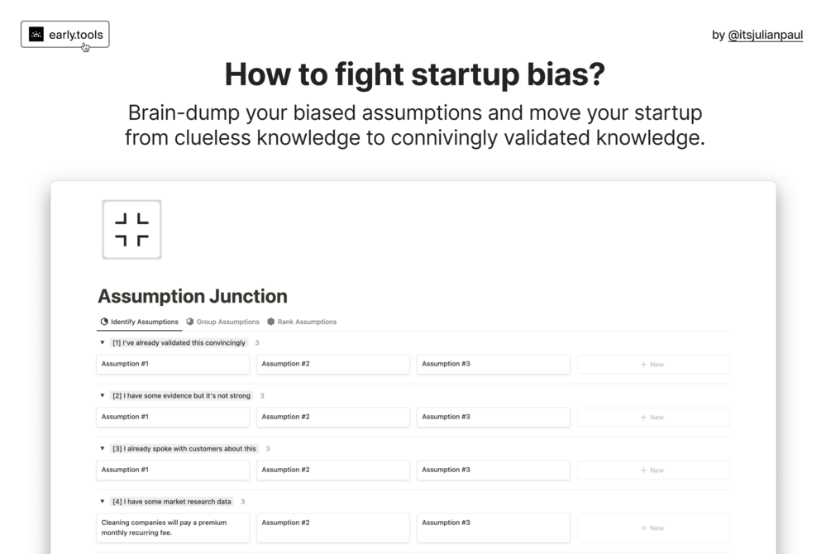This screenshot has height=554, width=831.
Task: Click the Identify Assumptions tab icon
Action: [104, 322]
